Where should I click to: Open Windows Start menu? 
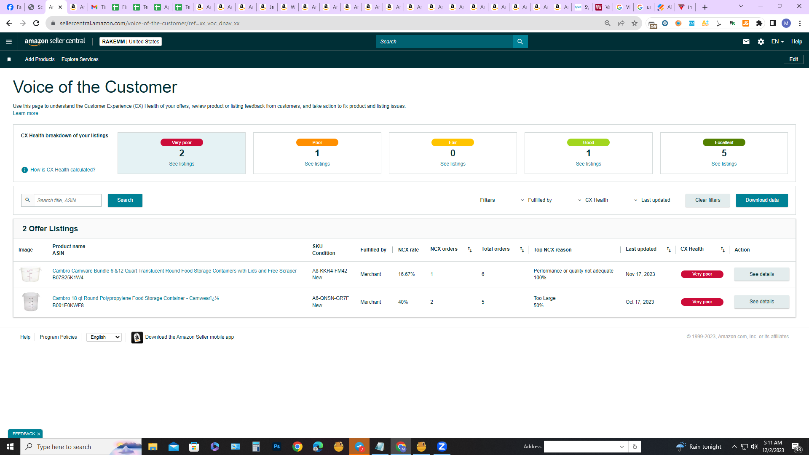coord(10,447)
